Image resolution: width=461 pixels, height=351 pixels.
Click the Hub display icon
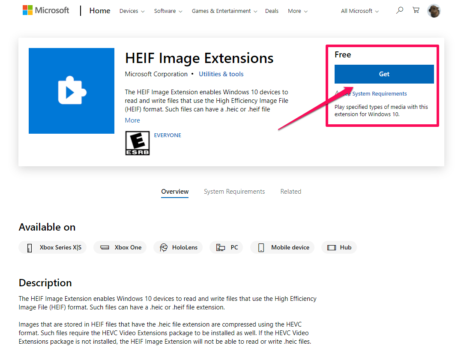point(332,247)
